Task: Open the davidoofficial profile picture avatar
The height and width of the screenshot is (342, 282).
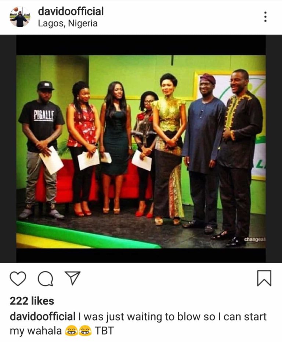Action: [x=19, y=17]
